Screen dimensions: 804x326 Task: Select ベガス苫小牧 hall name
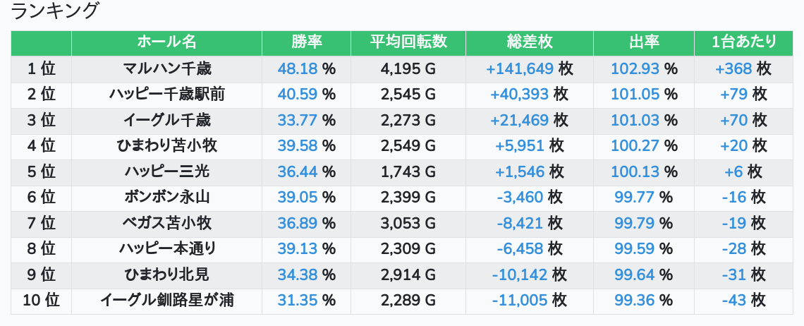pyautogui.click(x=166, y=223)
